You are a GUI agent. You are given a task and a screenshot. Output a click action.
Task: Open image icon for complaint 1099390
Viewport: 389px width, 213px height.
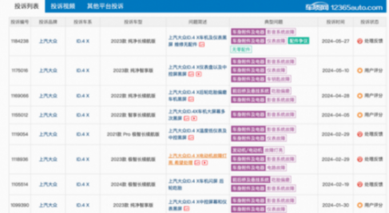tap(186, 208)
